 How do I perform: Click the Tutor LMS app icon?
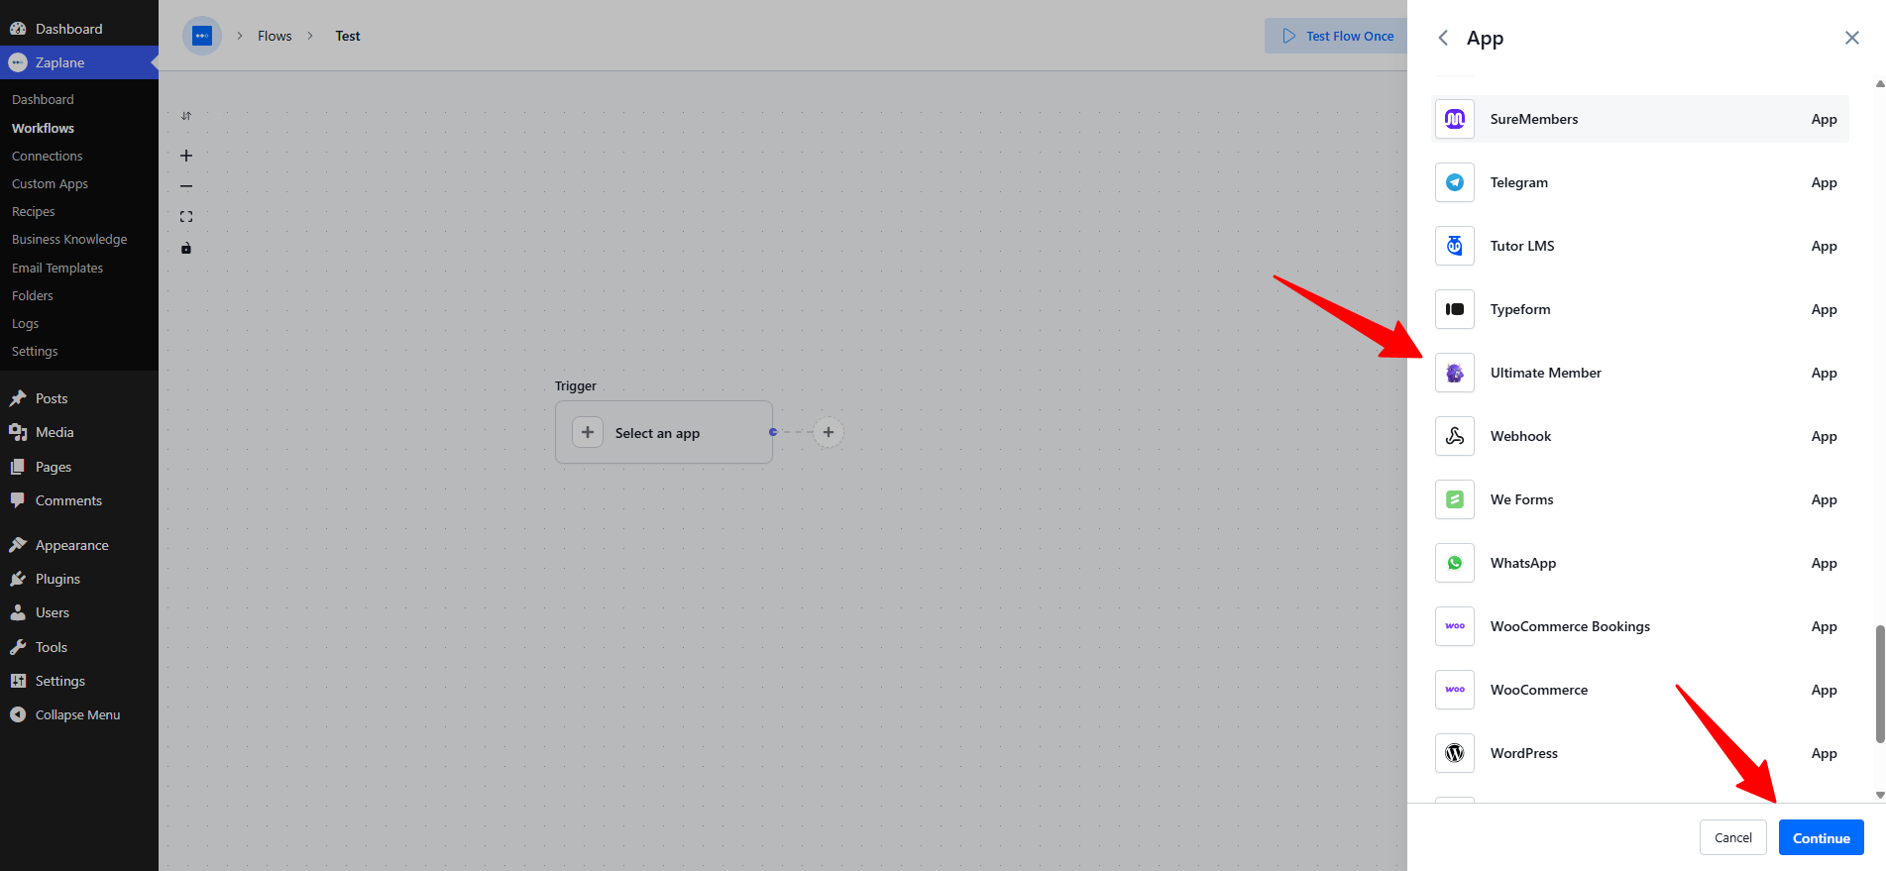(1455, 246)
